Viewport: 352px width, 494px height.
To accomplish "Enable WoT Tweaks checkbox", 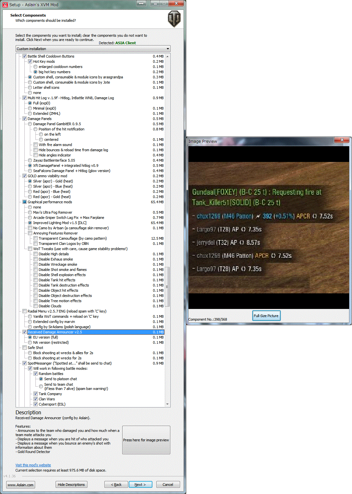I will (x=30, y=249).
